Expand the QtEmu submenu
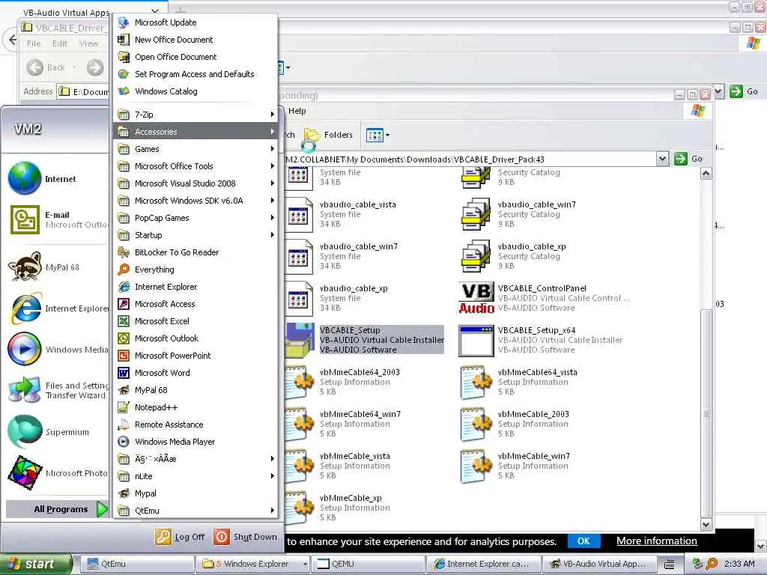This screenshot has height=575, width=767. (195, 511)
